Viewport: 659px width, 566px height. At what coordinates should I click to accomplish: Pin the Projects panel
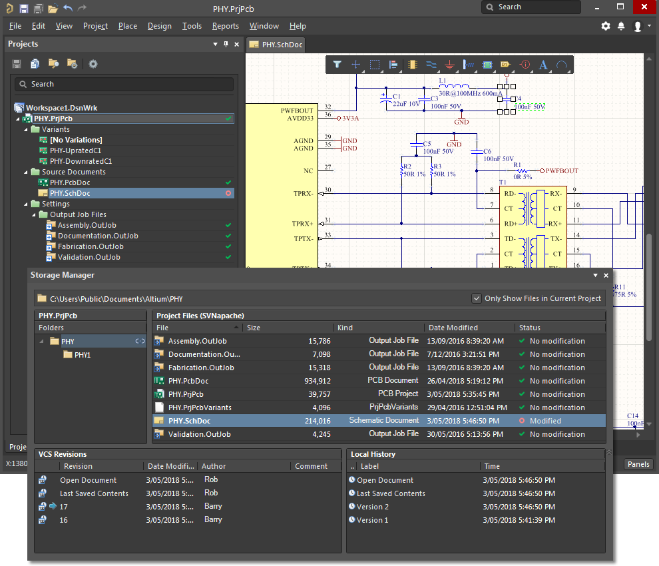pos(226,44)
